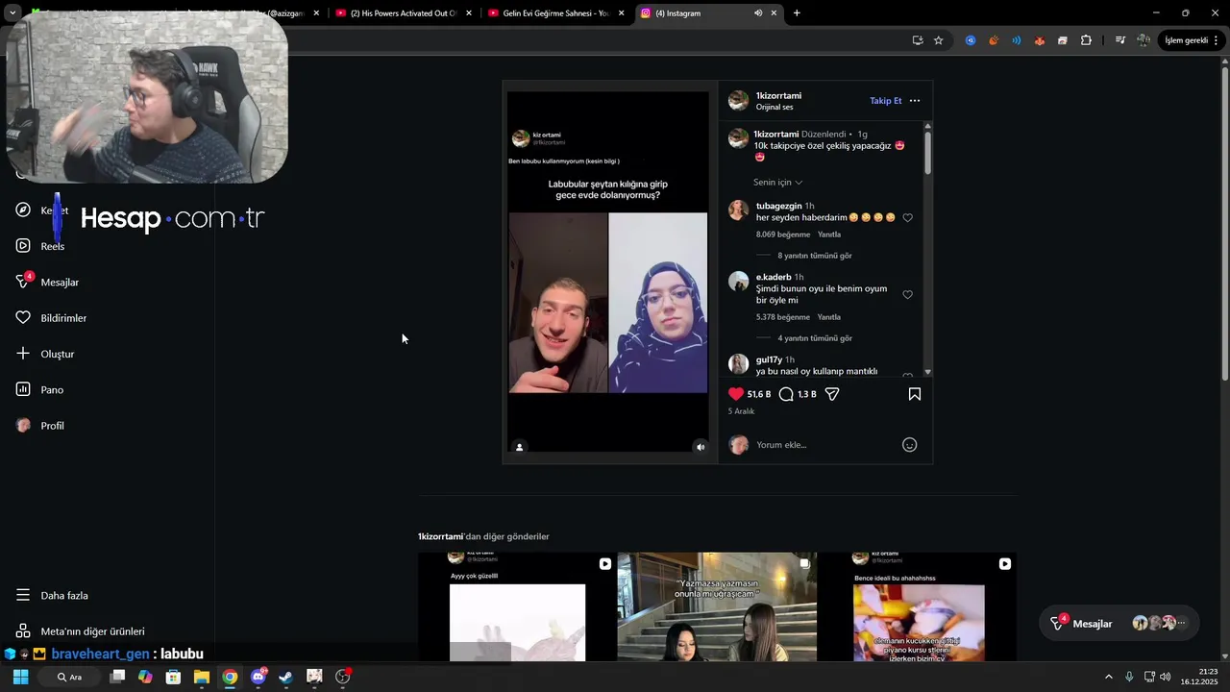1230x692 pixels.
Task: Click the install app icon in address bar
Action: tap(918, 40)
